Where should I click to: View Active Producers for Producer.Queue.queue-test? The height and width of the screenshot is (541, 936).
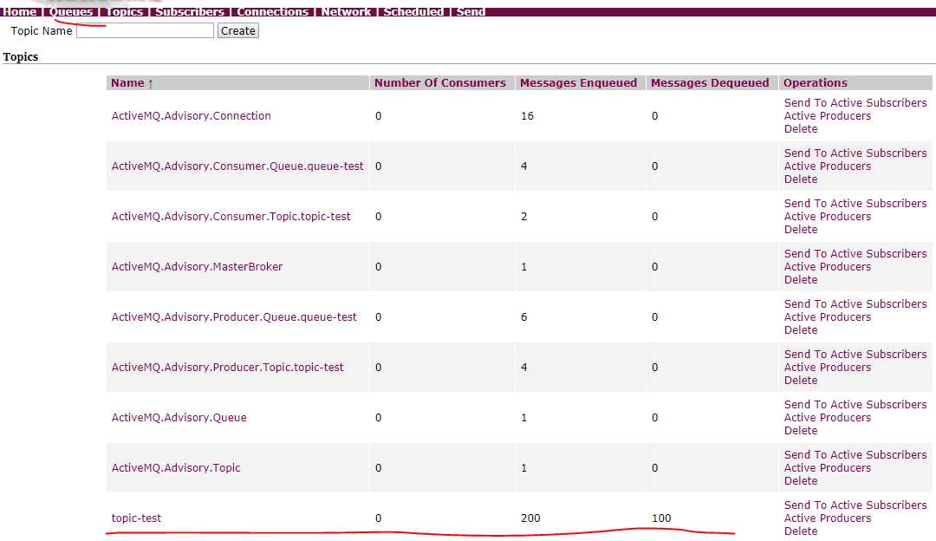coord(828,317)
